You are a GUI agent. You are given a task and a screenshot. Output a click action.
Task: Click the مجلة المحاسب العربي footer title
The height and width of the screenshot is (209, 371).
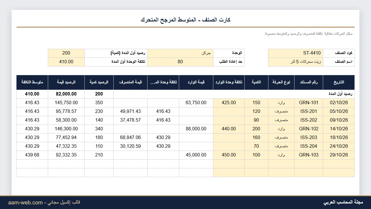tap(343, 202)
